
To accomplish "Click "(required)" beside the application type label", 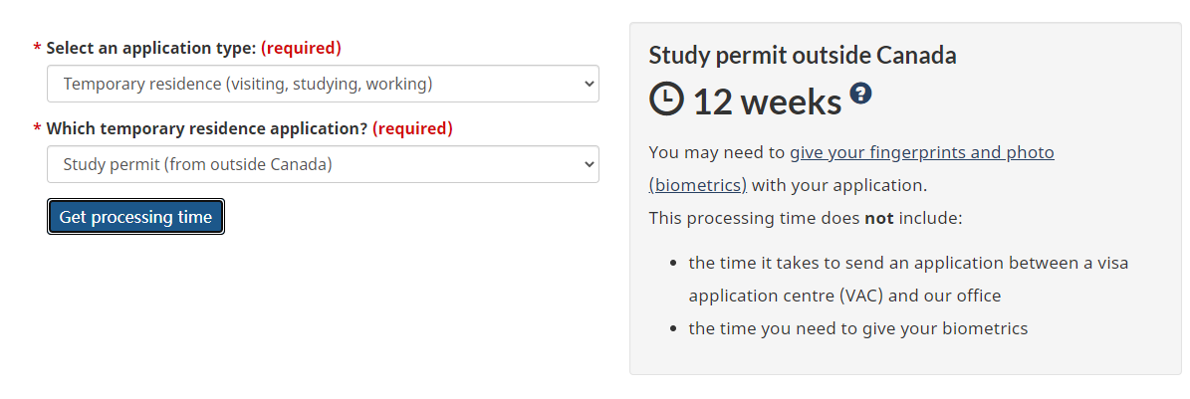I will (x=301, y=48).
